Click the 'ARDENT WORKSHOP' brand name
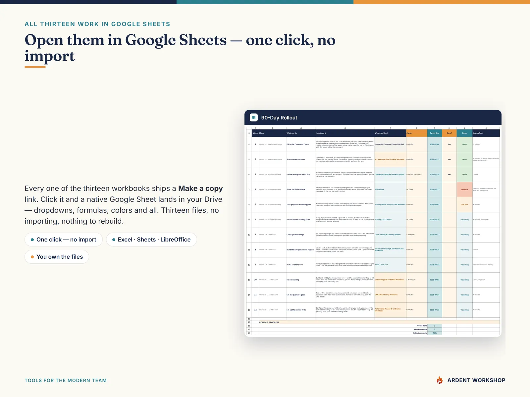 (476, 380)
